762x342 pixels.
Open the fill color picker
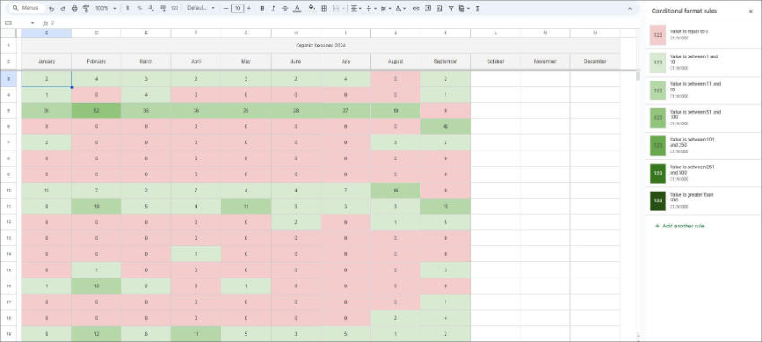311,9
